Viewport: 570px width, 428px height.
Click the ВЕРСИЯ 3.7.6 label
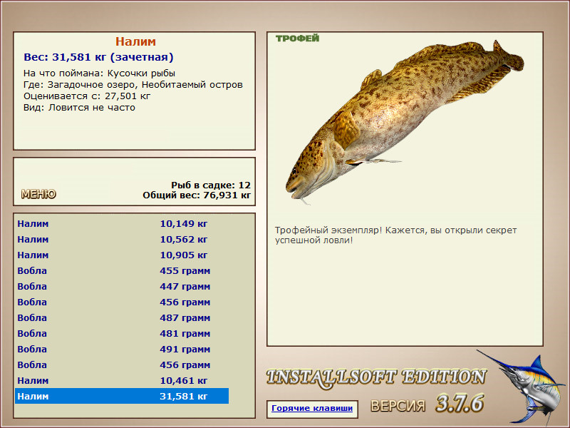[x=427, y=404]
